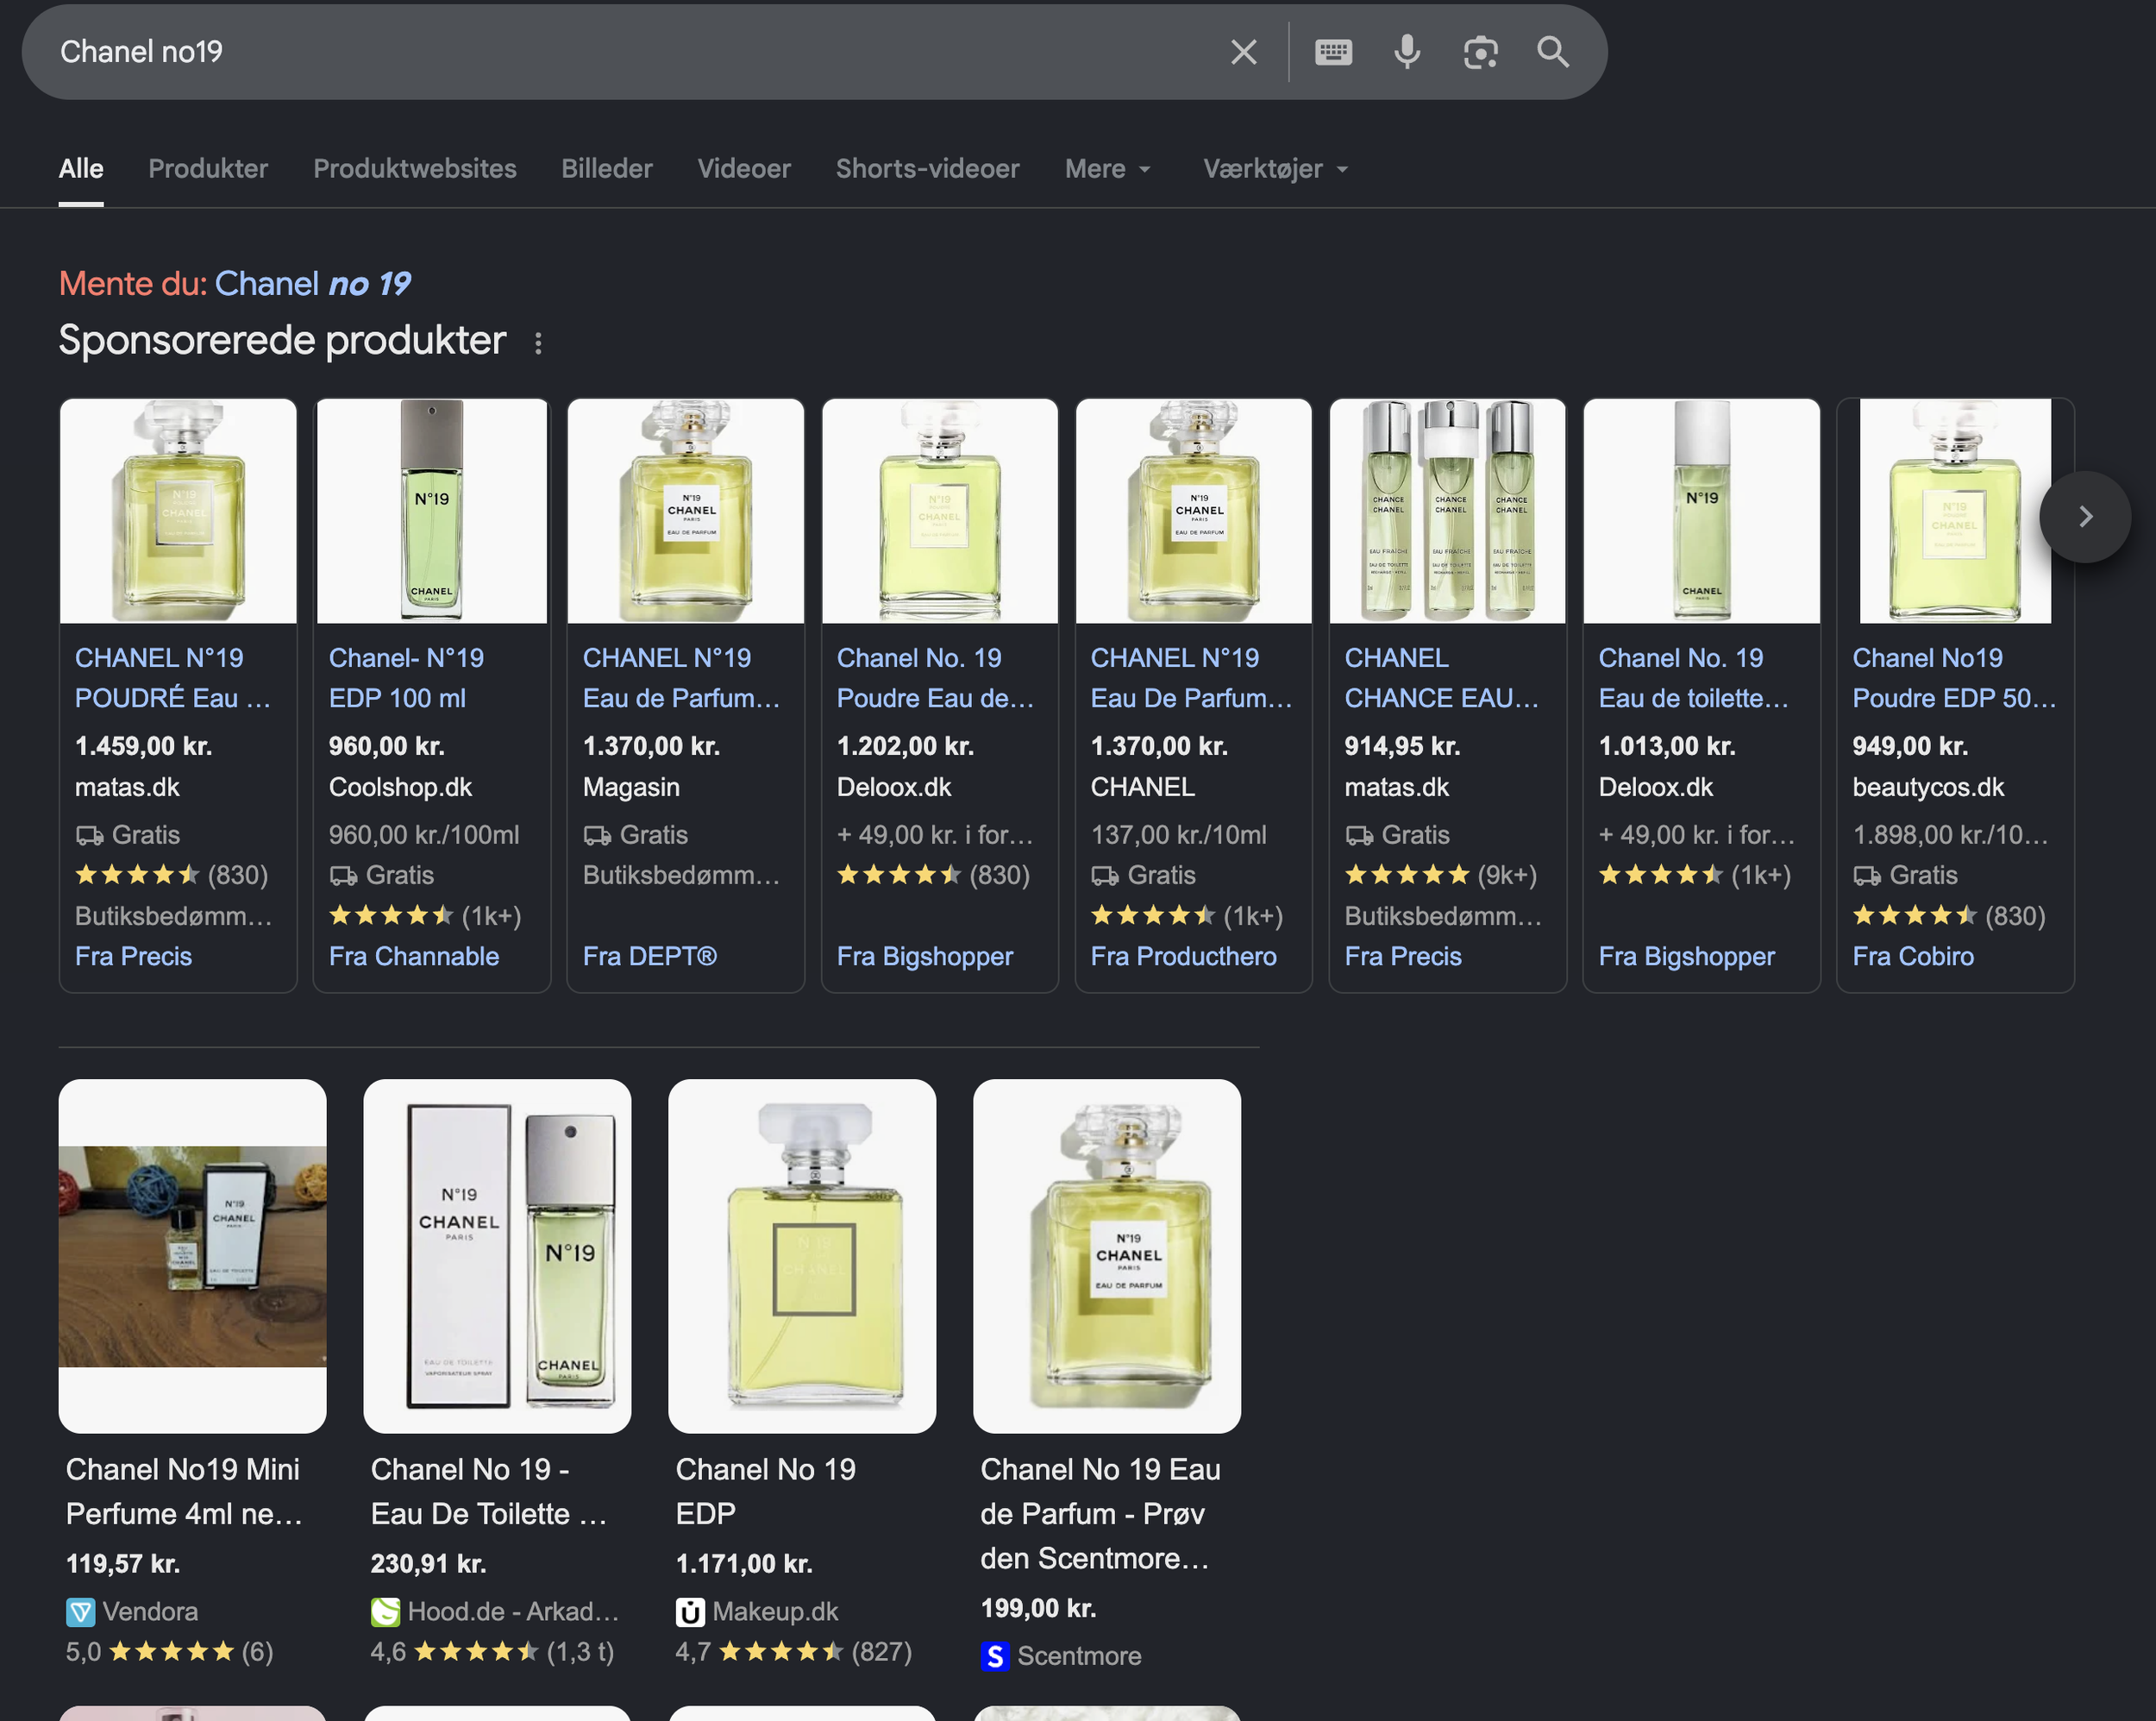Image resolution: width=2156 pixels, height=1721 pixels.
Task: Click the Hood.de store logo icon
Action: pyautogui.click(x=385, y=1612)
